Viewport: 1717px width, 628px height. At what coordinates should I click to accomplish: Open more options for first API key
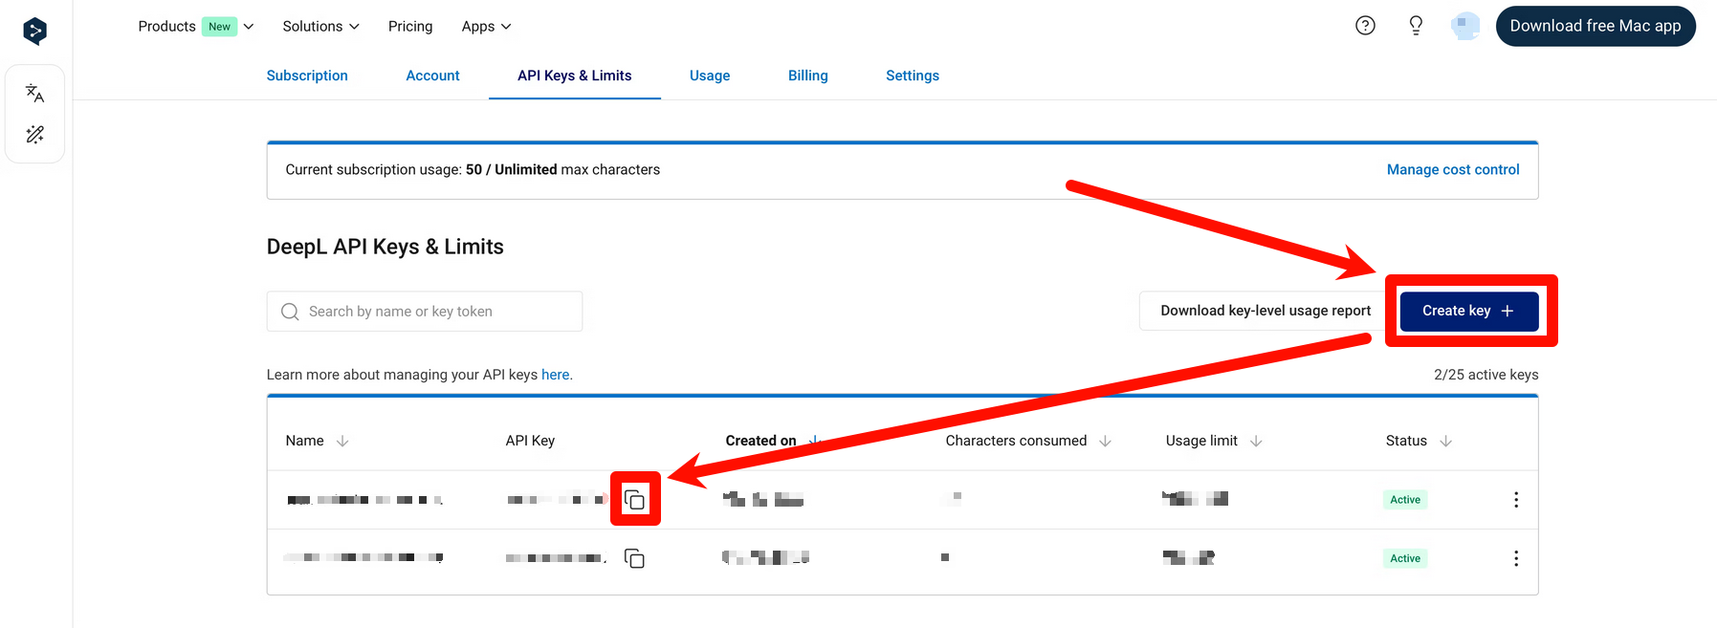click(1515, 500)
